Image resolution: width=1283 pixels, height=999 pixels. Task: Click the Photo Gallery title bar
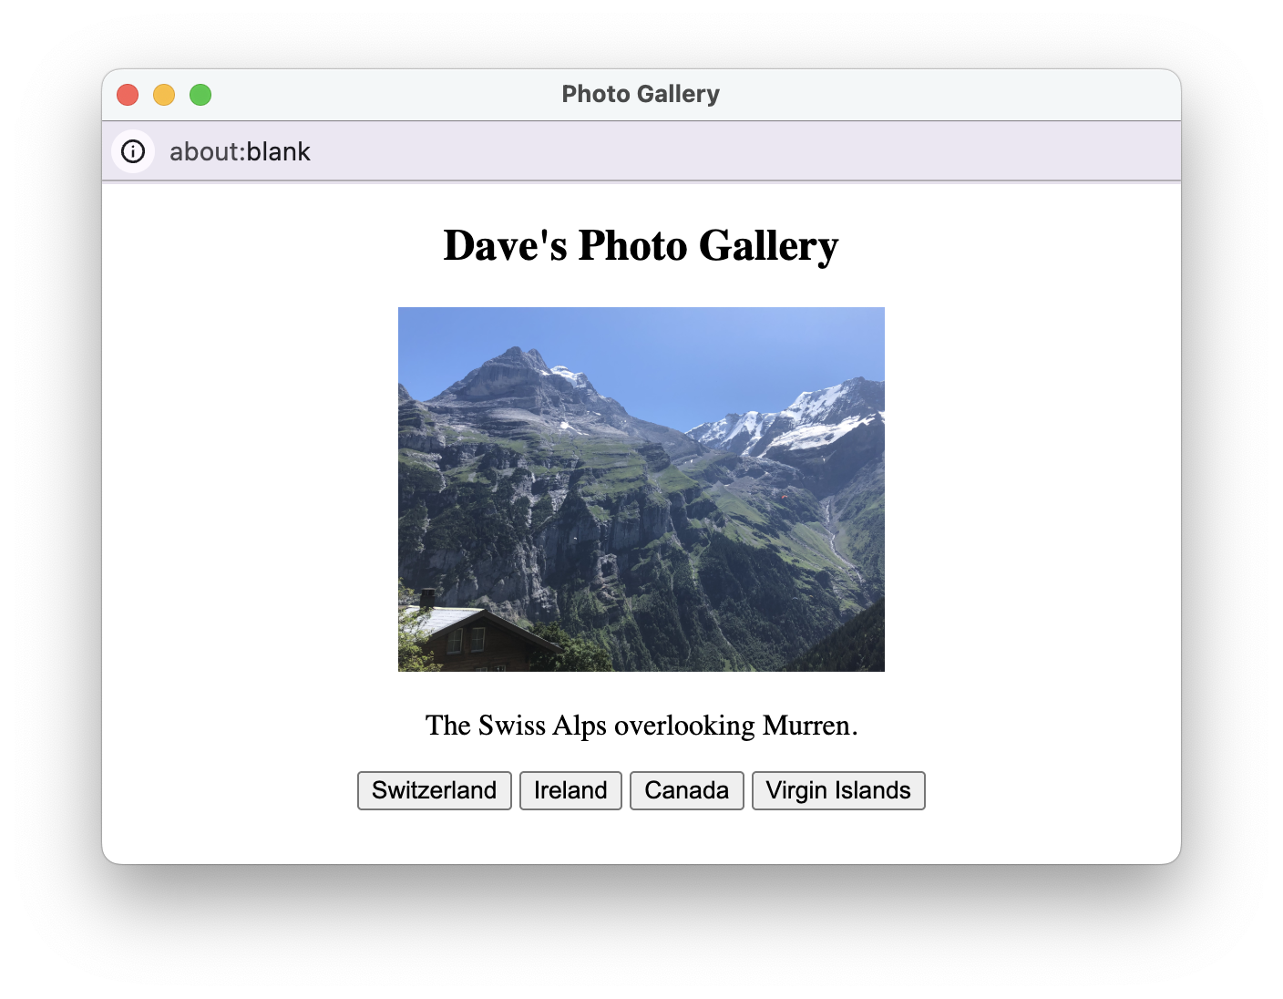[641, 94]
